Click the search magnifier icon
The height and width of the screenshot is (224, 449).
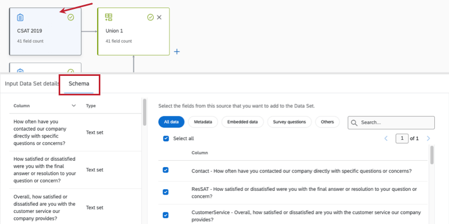354,122
